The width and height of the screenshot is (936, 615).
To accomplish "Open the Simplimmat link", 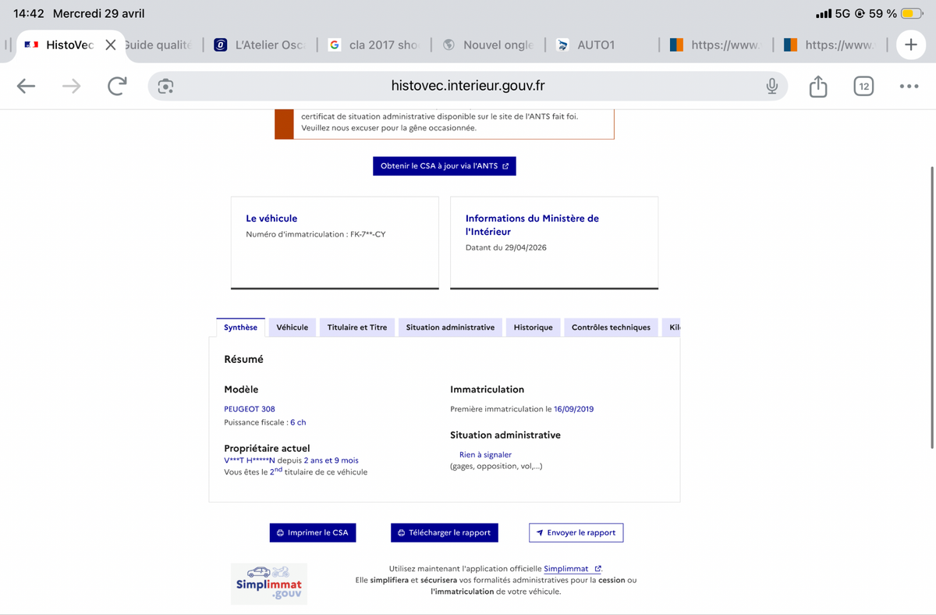I will click(573, 569).
